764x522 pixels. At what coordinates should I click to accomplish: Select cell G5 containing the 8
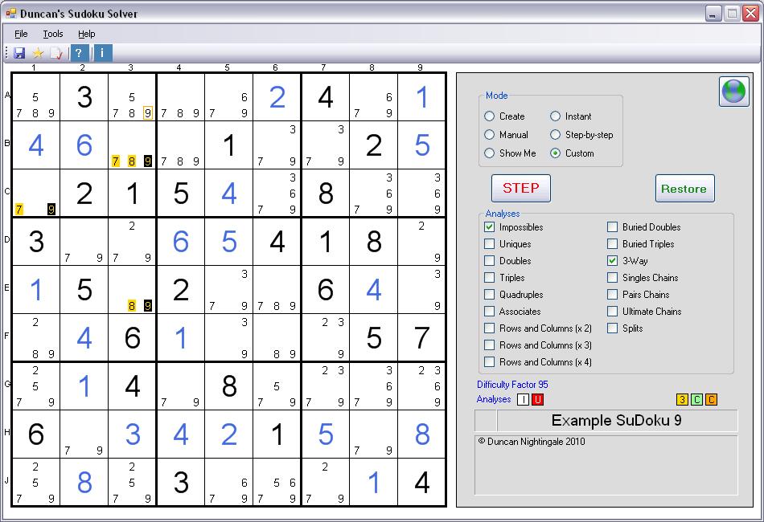click(229, 386)
